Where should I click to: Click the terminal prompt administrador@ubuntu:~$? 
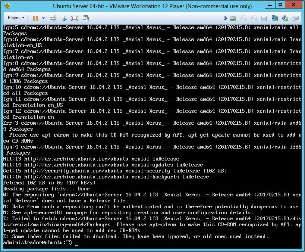point(38,242)
